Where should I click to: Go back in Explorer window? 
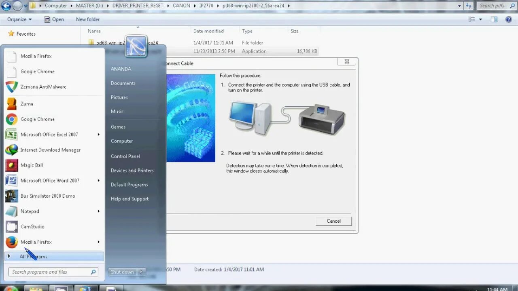pos(6,6)
